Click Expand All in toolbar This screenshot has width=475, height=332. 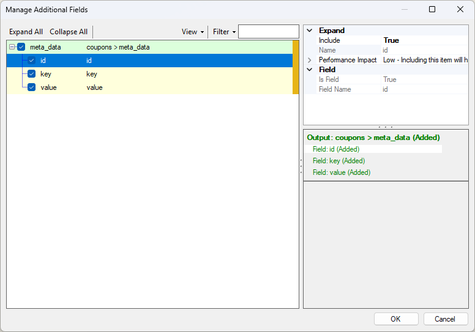click(26, 32)
